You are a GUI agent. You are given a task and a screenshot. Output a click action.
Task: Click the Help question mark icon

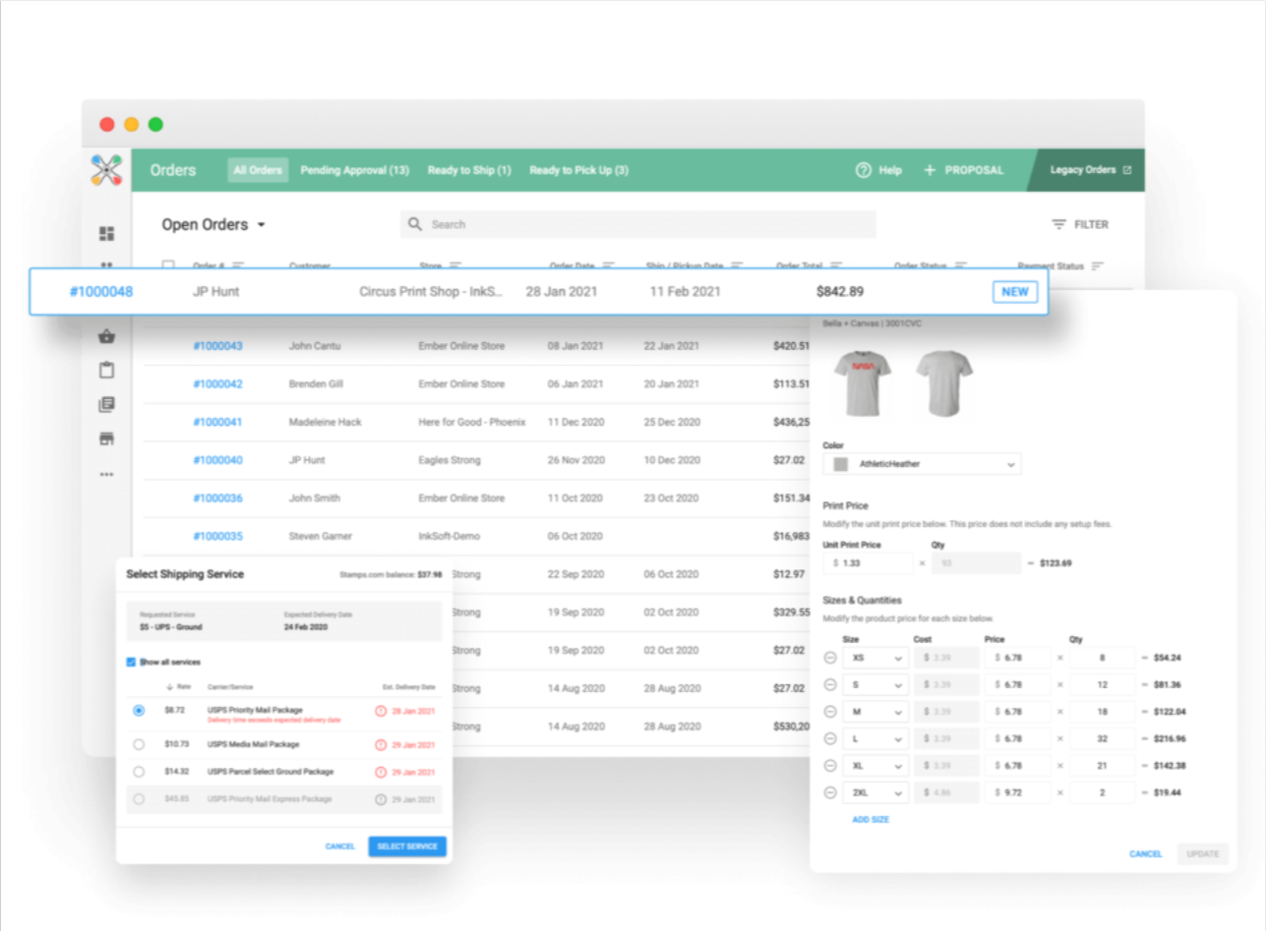tap(864, 170)
